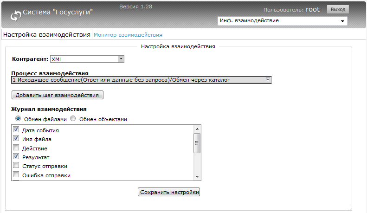The image size is (367, 213).
Task: Select the "Обмен объектами" radio button
Action: coord(73,118)
